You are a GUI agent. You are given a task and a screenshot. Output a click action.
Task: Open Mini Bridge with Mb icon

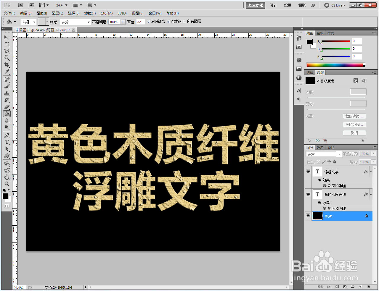[31, 5]
